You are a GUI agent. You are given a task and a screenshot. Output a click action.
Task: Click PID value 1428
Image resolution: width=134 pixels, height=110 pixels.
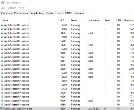(63, 45)
